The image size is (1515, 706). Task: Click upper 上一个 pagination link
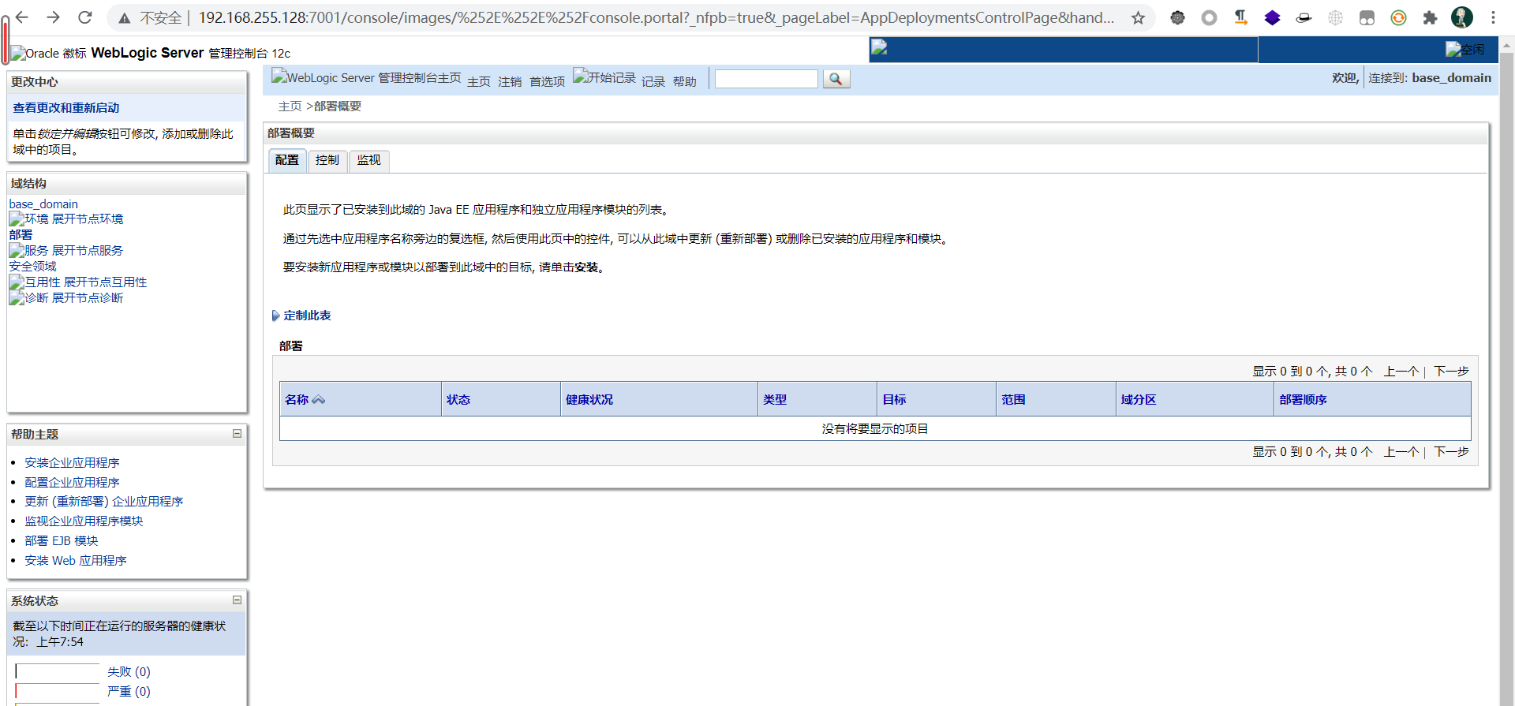click(1401, 372)
